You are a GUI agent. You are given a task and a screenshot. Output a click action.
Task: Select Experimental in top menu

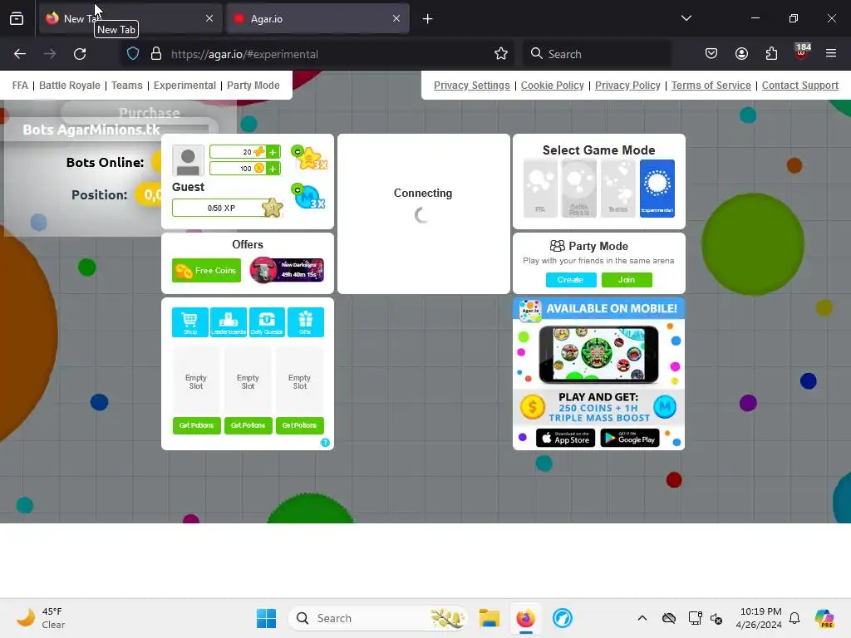[184, 86]
